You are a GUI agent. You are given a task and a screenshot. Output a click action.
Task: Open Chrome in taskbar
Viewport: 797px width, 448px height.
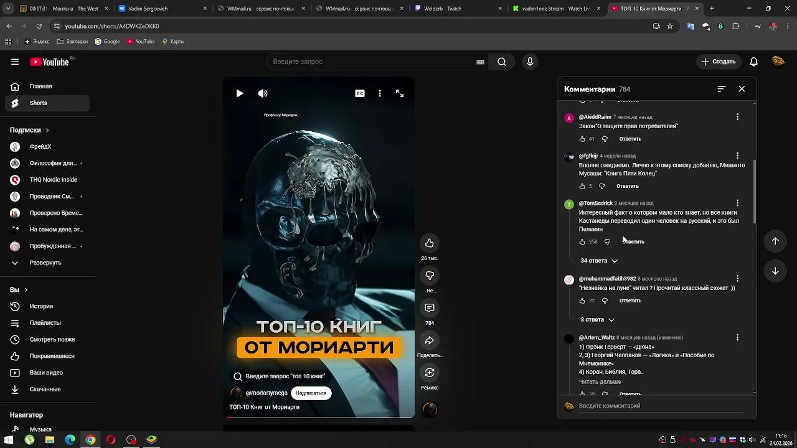[x=90, y=440]
